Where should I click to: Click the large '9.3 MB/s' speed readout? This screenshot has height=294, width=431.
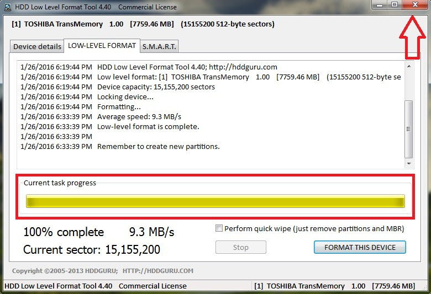[x=152, y=232]
